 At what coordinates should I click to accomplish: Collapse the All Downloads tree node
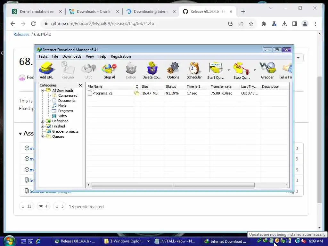(x=43, y=91)
